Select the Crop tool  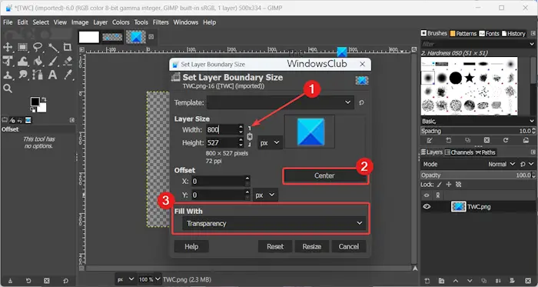coord(68,47)
